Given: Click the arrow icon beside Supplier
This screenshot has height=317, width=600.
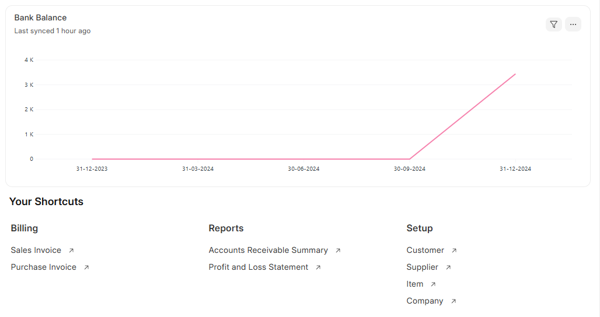Looking at the screenshot, I should click(448, 267).
